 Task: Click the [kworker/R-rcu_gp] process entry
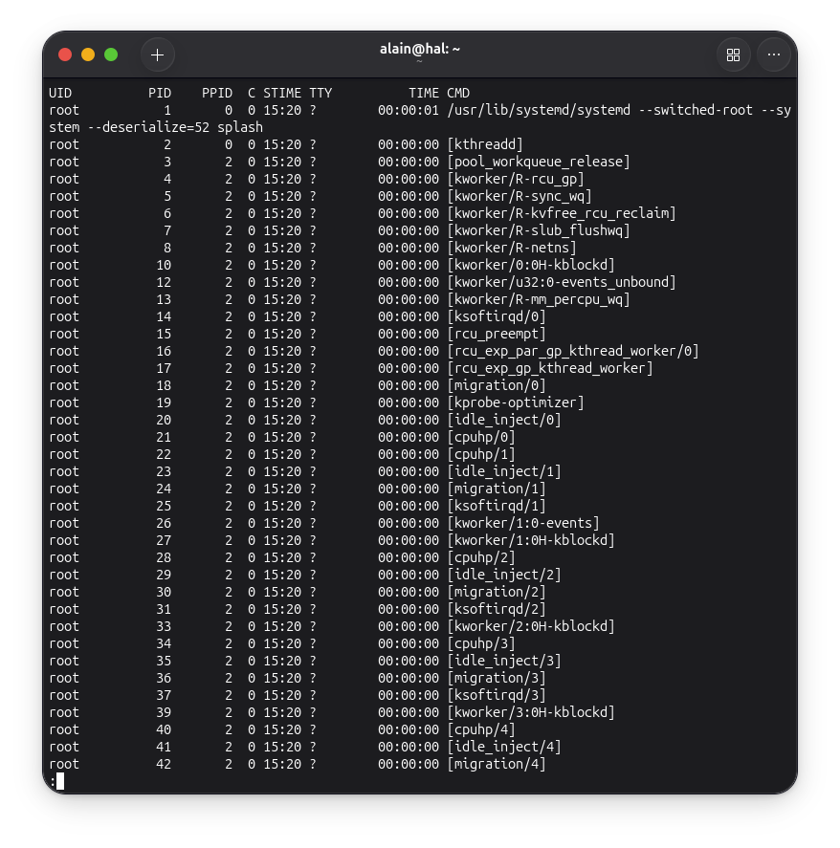coord(516,179)
